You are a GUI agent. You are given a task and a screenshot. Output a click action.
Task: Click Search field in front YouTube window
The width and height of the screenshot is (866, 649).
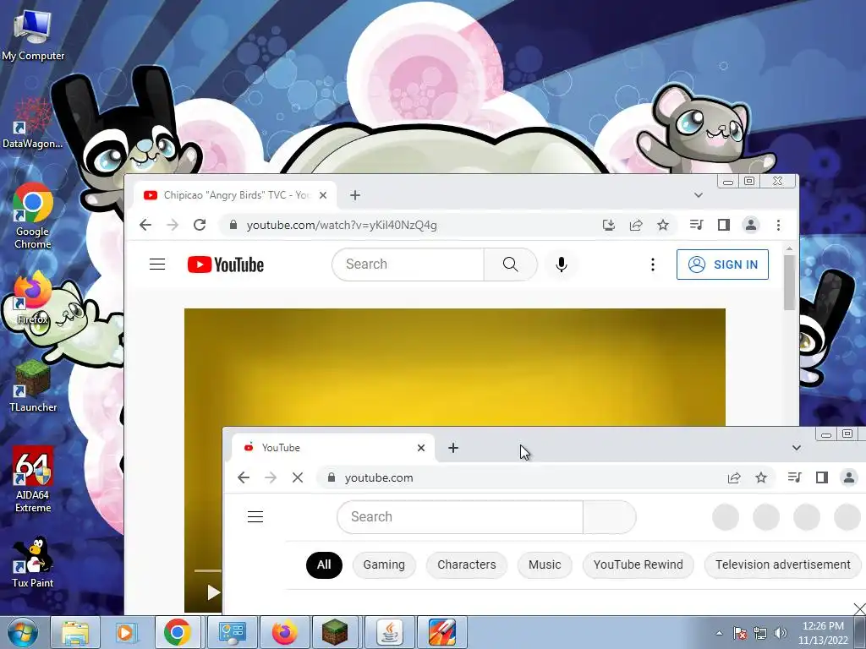[x=459, y=517]
